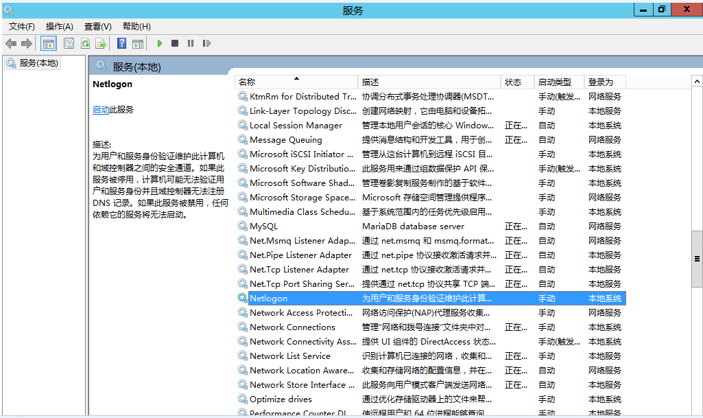703x418 pixels.
Task: Start the service with green play button
Action: click(x=159, y=43)
